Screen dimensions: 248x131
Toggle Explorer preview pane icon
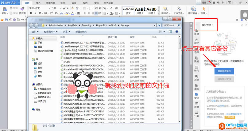pyautogui.click(x=170, y=32)
